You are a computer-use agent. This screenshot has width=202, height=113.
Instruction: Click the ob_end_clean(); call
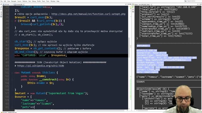pos(27,52)
